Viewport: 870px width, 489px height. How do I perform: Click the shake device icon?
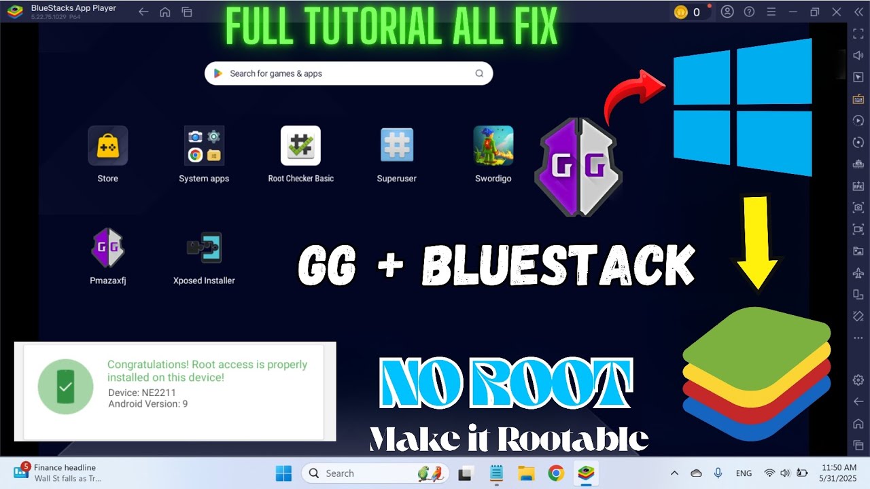(858, 316)
